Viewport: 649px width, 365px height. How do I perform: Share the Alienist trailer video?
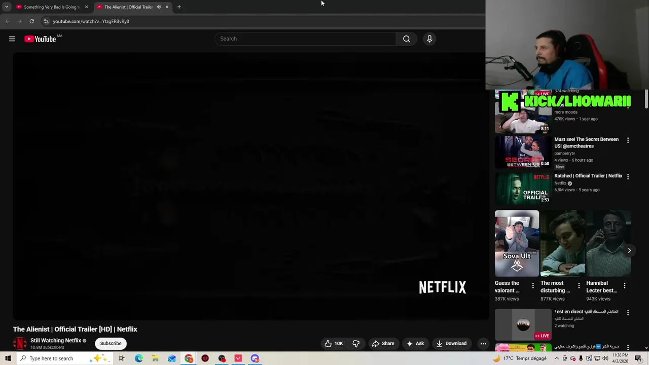[x=383, y=343]
